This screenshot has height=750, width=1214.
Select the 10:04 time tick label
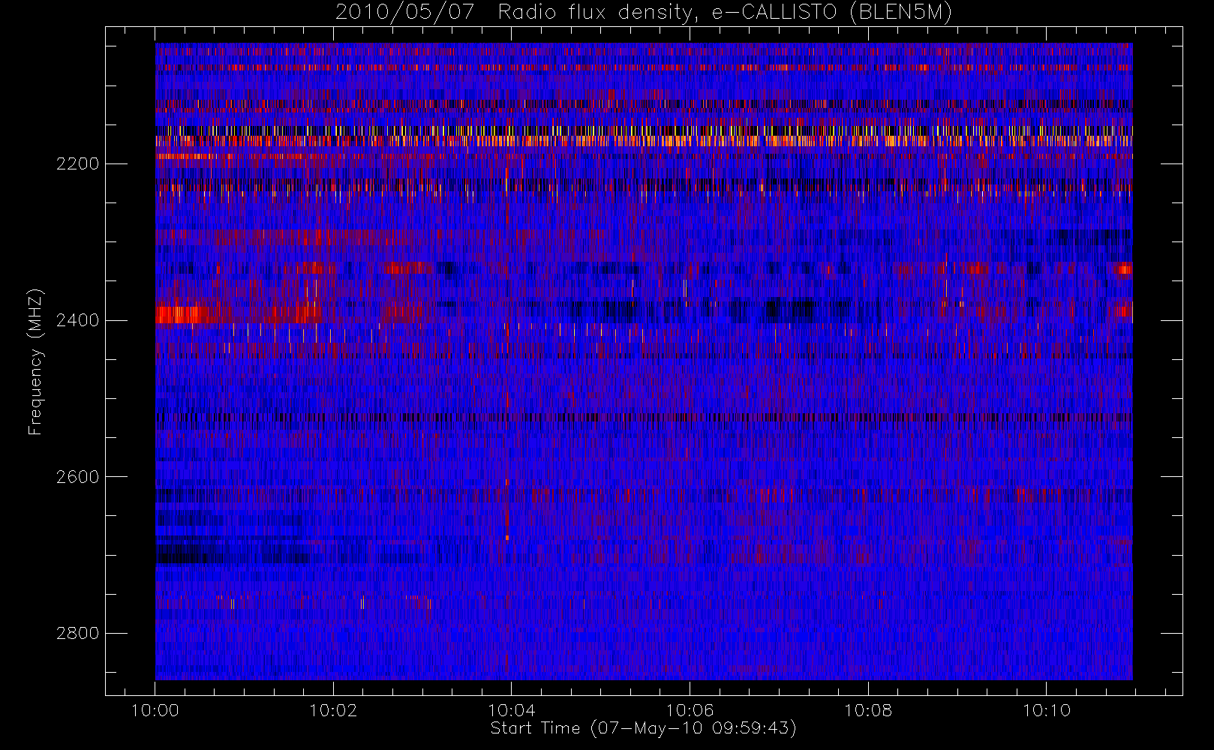[x=512, y=710]
